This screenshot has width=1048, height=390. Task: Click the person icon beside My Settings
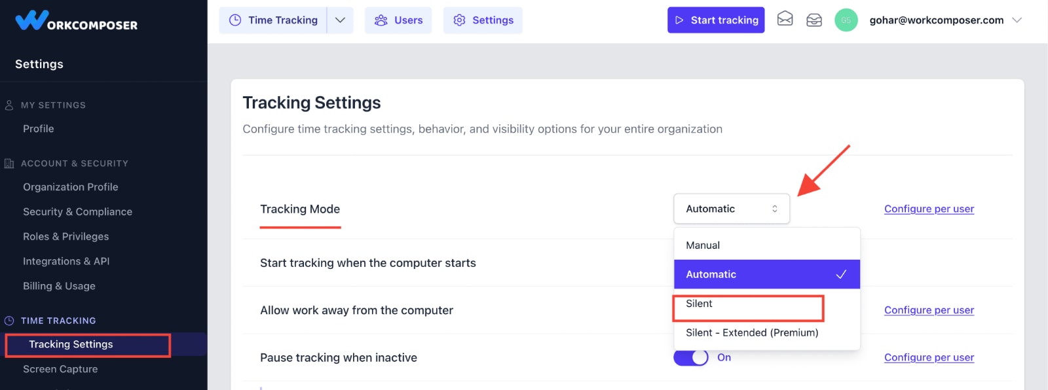[x=9, y=105]
